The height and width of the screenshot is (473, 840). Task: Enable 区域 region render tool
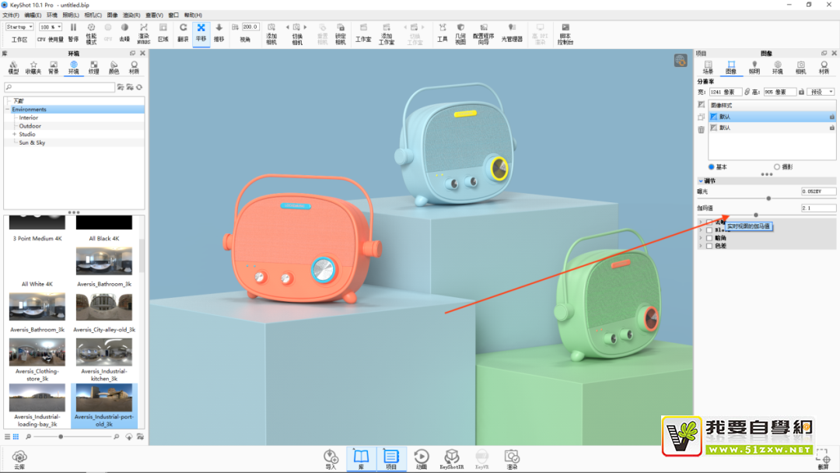click(x=163, y=33)
